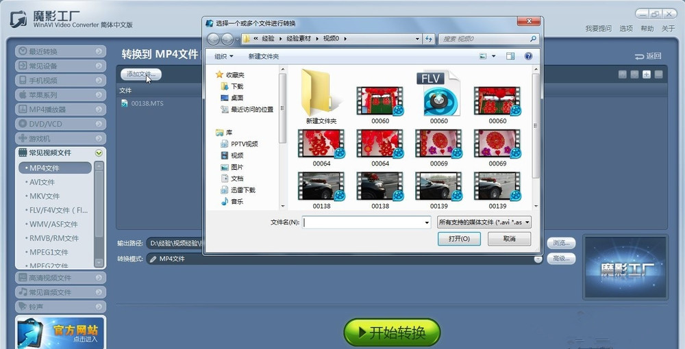
Task: Open the FLV file named 00060
Action: tap(438, 95)
